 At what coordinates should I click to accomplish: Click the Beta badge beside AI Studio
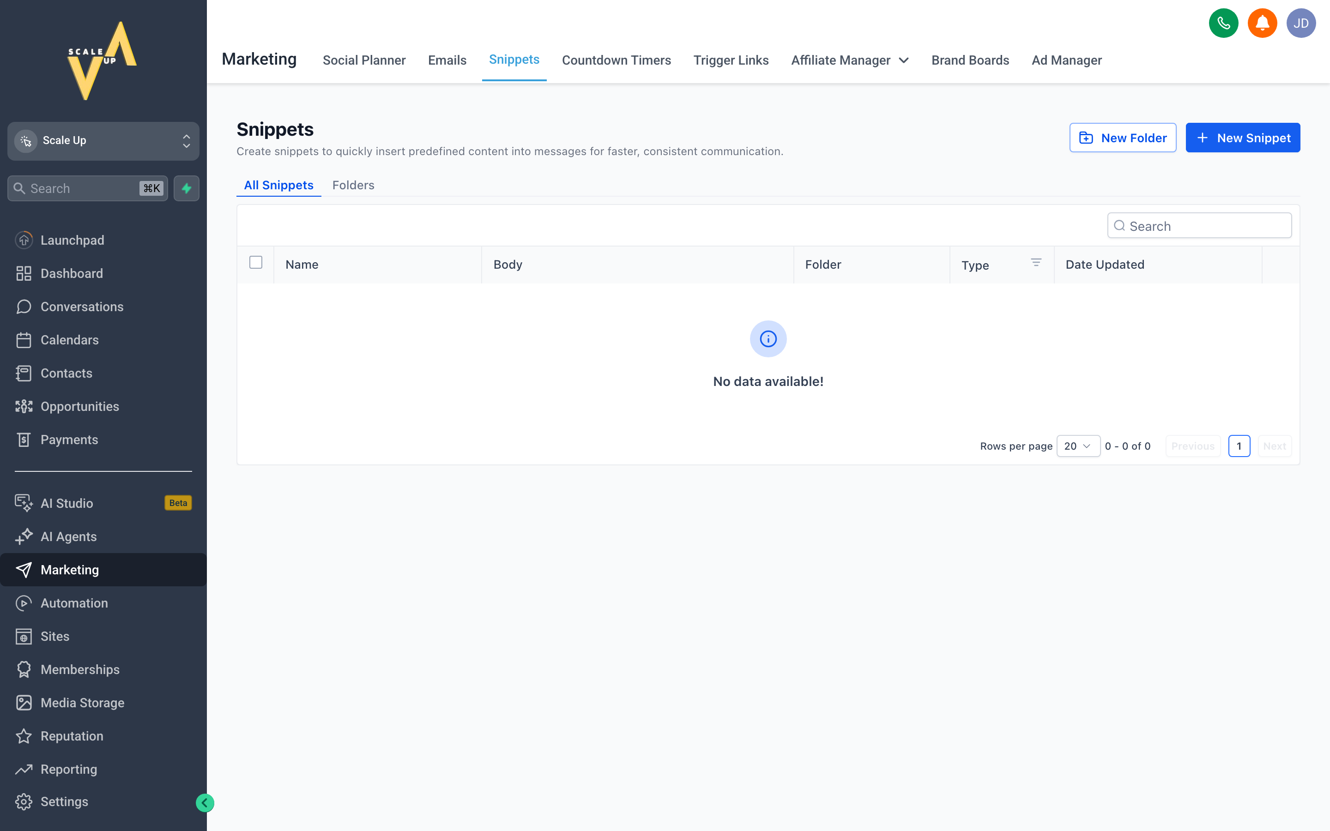coord(178,503)
